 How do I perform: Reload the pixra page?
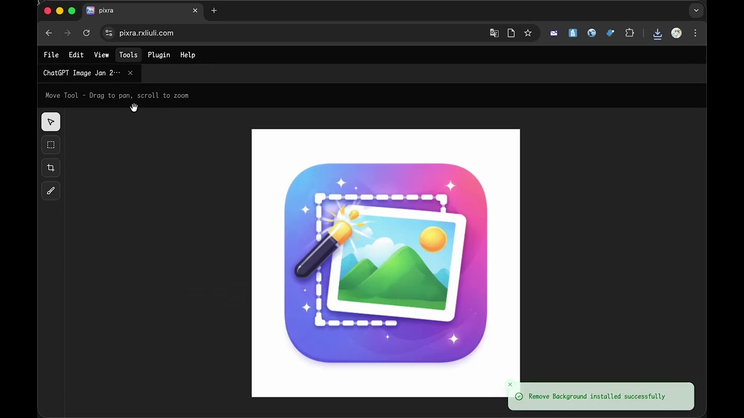[x=86, y=33]
